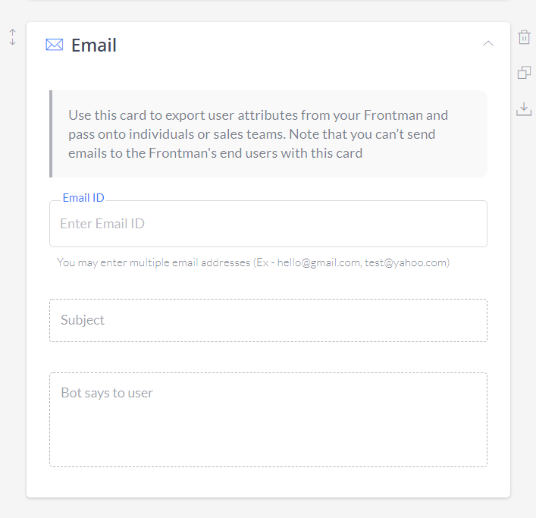Click the multiple email addresses hint
The height and width of the screenshot is (518, 536).
(x=253, y=262)
